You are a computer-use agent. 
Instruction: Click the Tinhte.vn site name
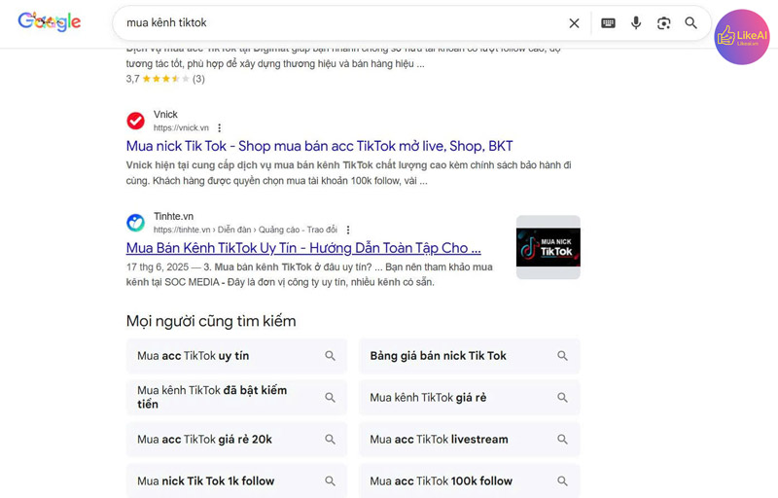click(x=173, y=216)
